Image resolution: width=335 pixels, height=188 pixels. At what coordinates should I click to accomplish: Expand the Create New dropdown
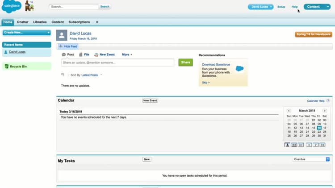pos(26,33)
